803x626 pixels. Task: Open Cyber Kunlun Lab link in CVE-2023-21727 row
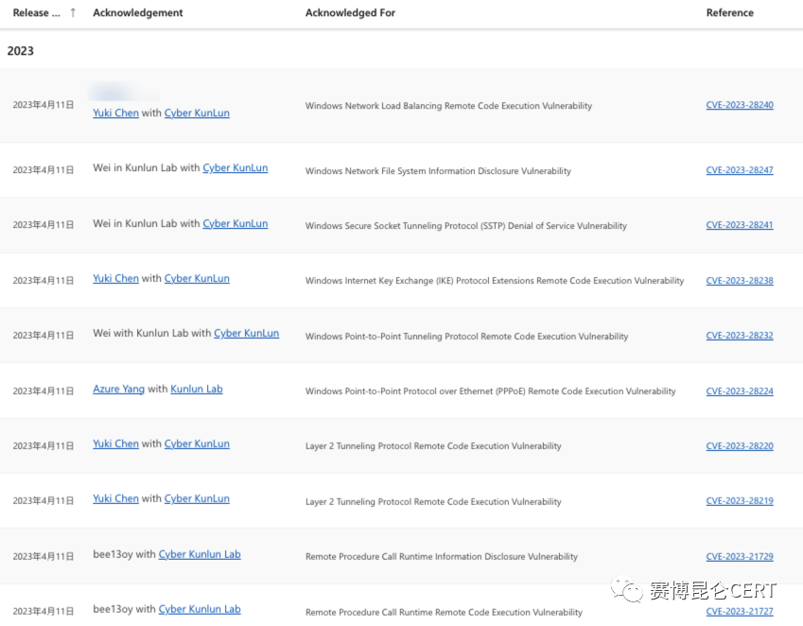(x=200, y=609)
